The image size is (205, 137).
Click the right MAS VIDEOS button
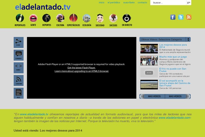[175, 96]
